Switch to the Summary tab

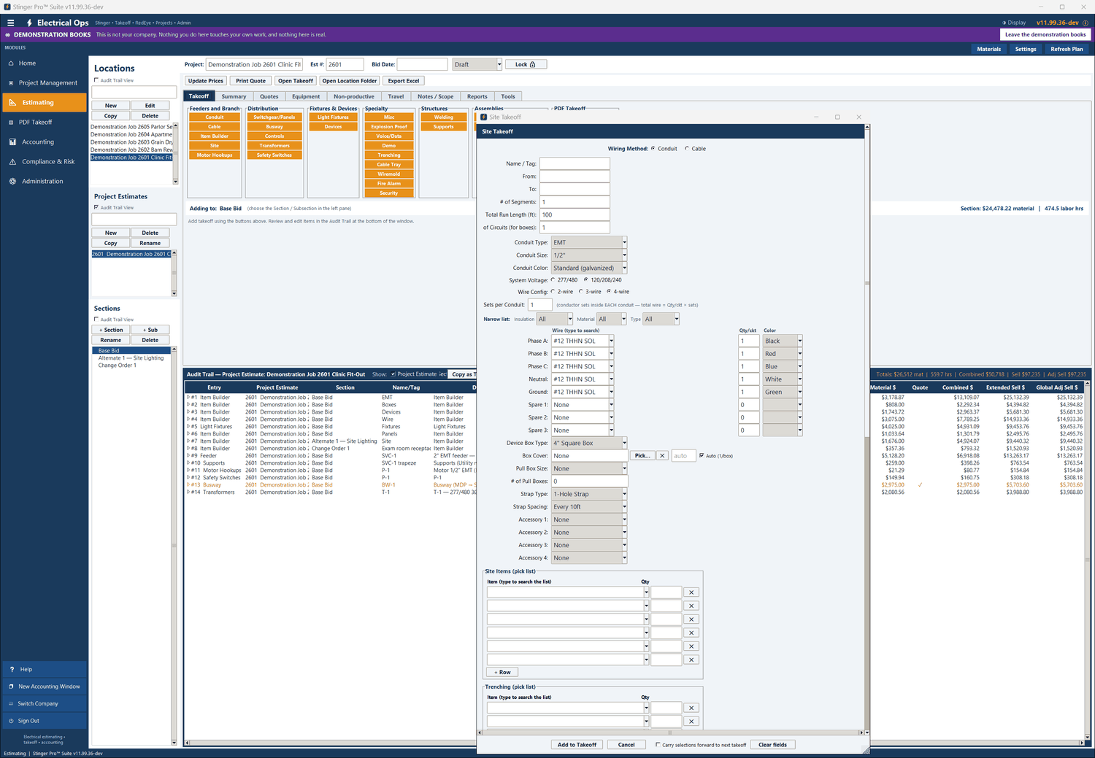(x=234, y=96)
